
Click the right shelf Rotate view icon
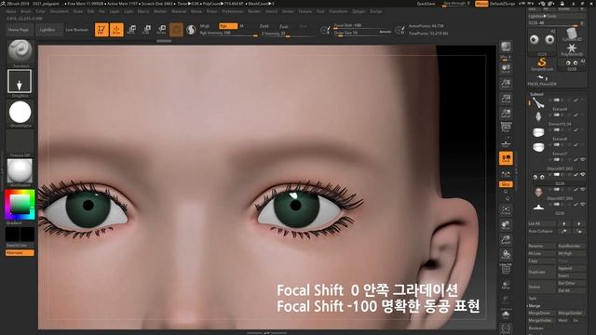(x=506, y=255)
